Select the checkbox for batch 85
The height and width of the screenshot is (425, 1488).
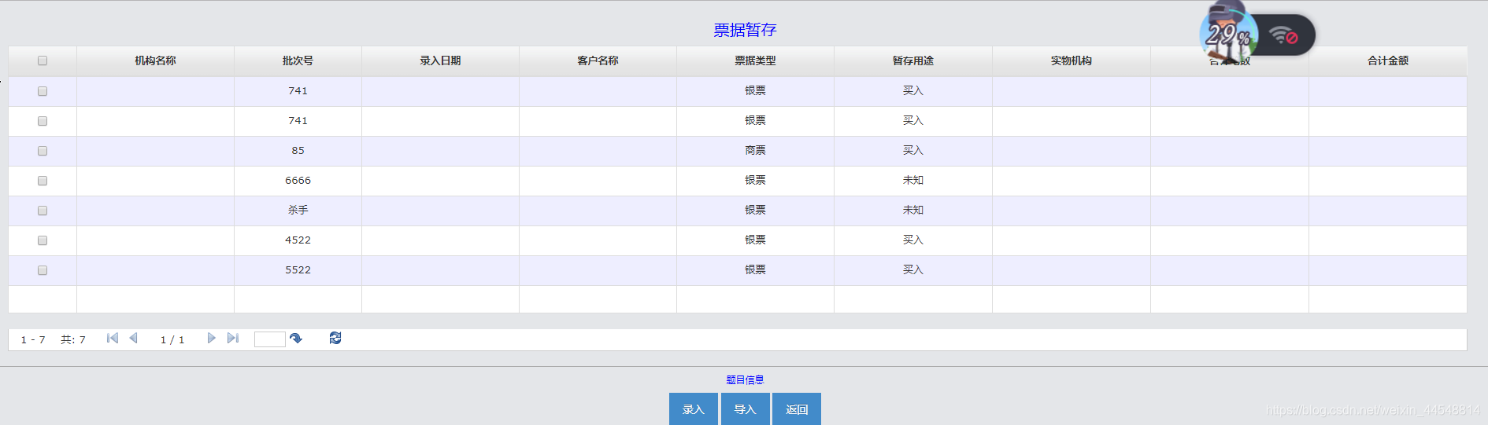tap(43, 151)
